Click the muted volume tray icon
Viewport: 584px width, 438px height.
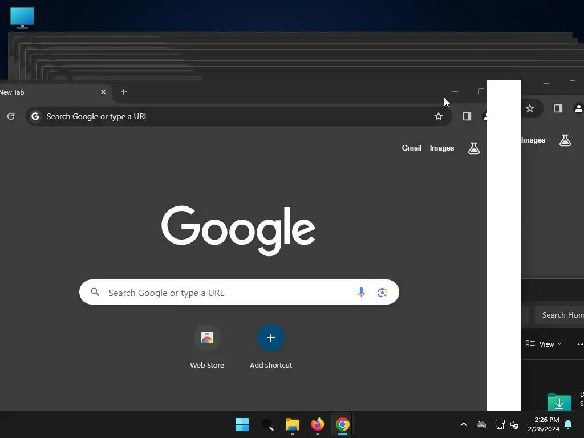tap(514, 424)
